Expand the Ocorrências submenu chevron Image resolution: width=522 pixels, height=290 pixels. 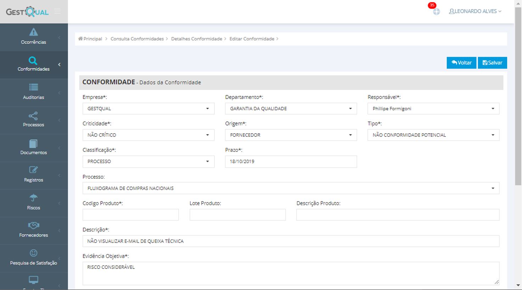[x=59, y=37]
